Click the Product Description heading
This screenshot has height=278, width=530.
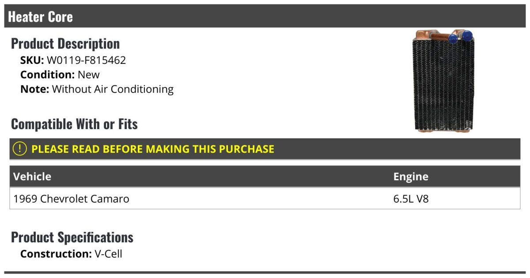click(65, 44)
